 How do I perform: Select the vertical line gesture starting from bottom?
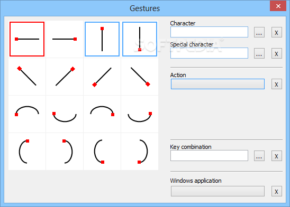(140, 39)
